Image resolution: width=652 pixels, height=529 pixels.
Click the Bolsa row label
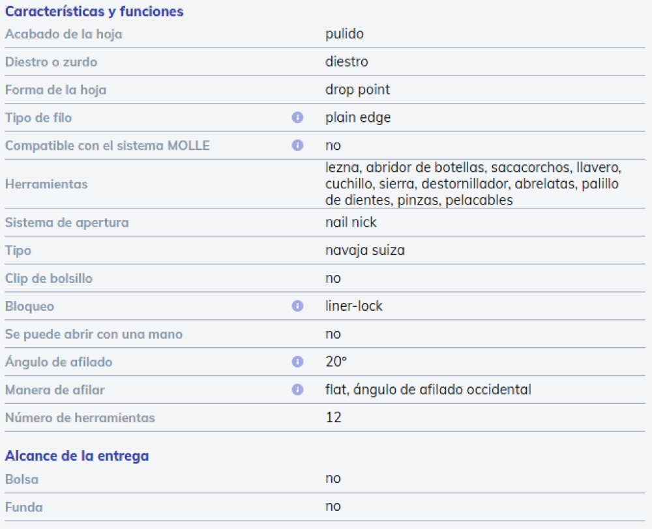point(22,479)
